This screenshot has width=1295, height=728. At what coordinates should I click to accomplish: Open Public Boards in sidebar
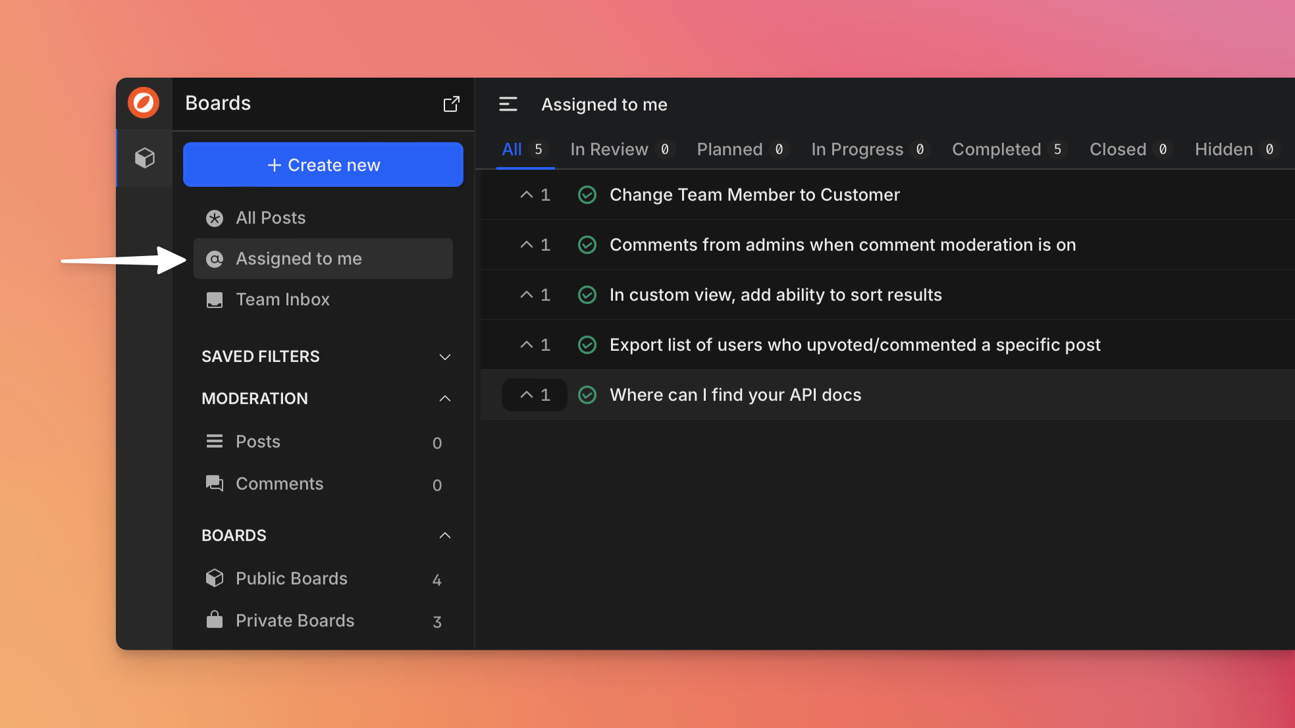tap(292, 579)
